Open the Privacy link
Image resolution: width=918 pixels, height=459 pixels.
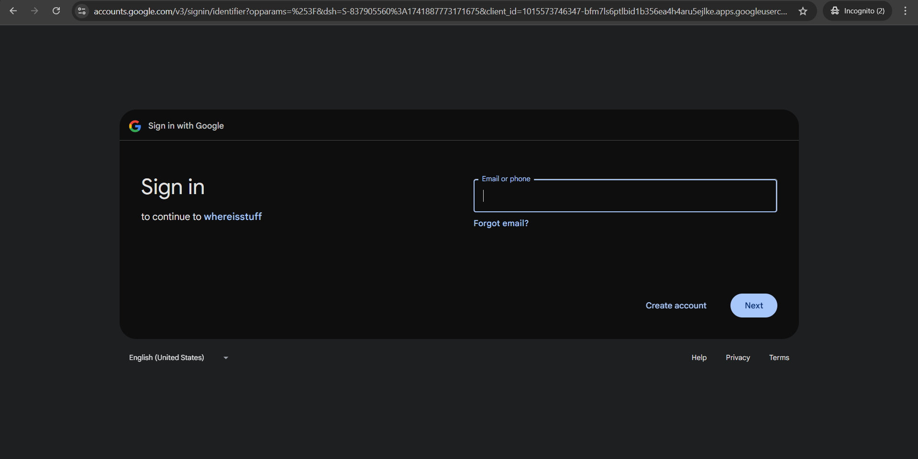pyautogui.click(x=738, y=358)
